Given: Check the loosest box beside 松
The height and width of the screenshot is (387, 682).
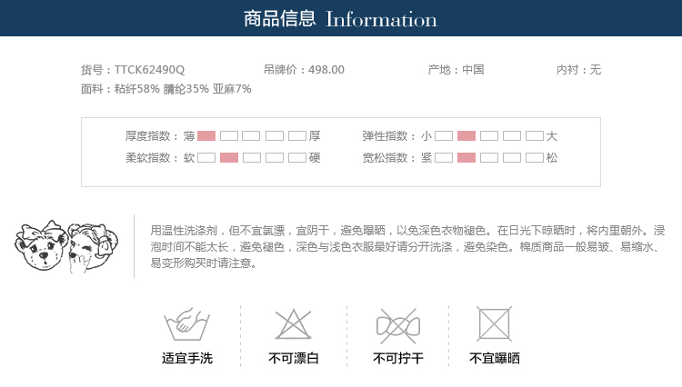Looking at the screenshot, I should tap(535, 158).
